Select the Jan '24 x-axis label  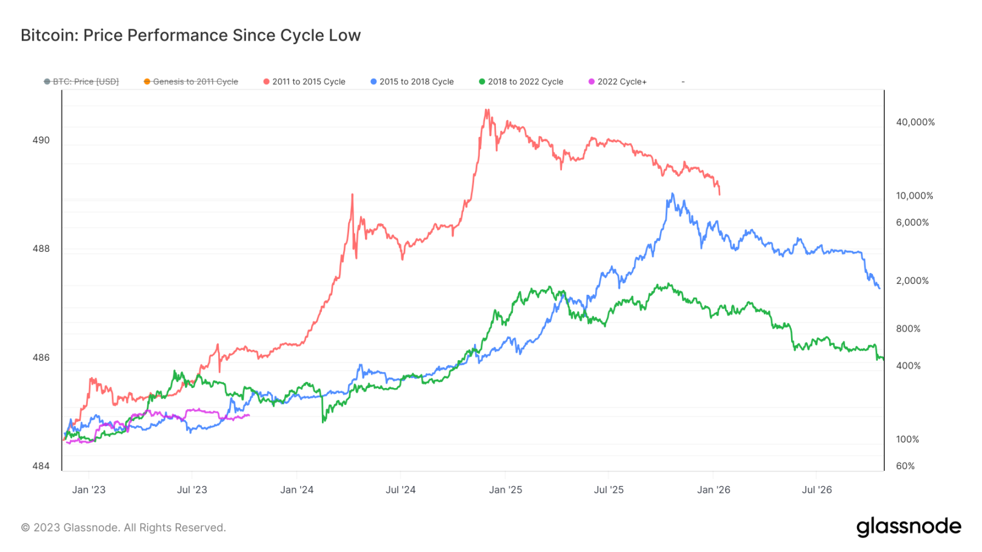click(x=296, y=490)
